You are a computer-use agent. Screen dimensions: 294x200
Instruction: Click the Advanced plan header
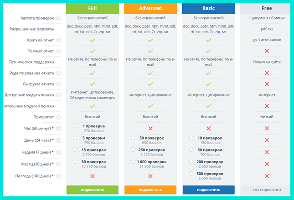click(x=150, y=8)
